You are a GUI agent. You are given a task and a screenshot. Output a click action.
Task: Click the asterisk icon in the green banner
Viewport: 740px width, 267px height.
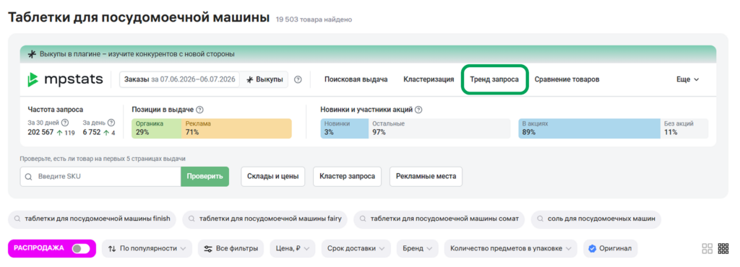pyautogui.click(x=32, y=54)
